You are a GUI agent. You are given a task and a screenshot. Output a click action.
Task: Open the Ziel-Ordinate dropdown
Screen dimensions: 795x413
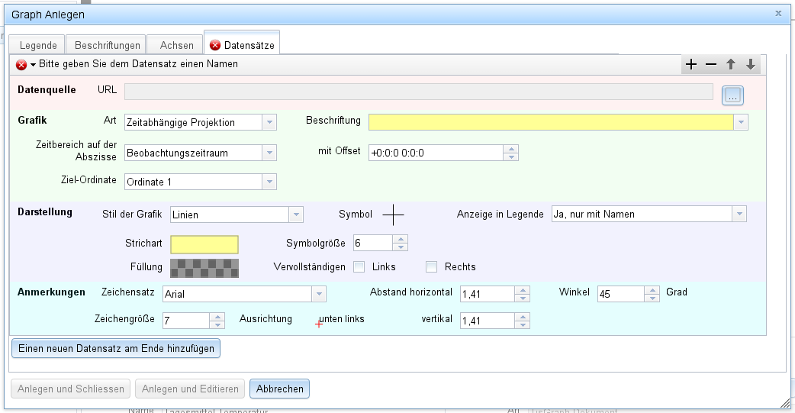point(270,182)
